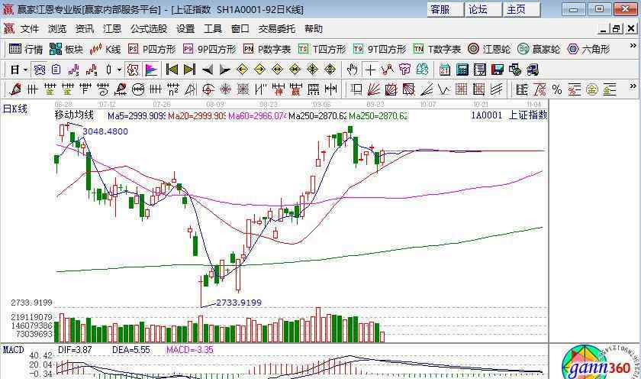This screenshot has width=641, height=379.
Task: Click the floppy disk save icon
Action: coord(497,70)
